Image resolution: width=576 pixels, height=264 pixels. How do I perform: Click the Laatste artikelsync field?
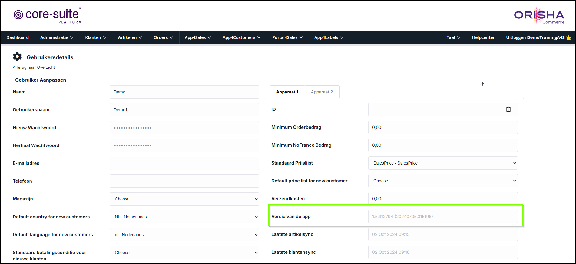(x=443, y=234)
